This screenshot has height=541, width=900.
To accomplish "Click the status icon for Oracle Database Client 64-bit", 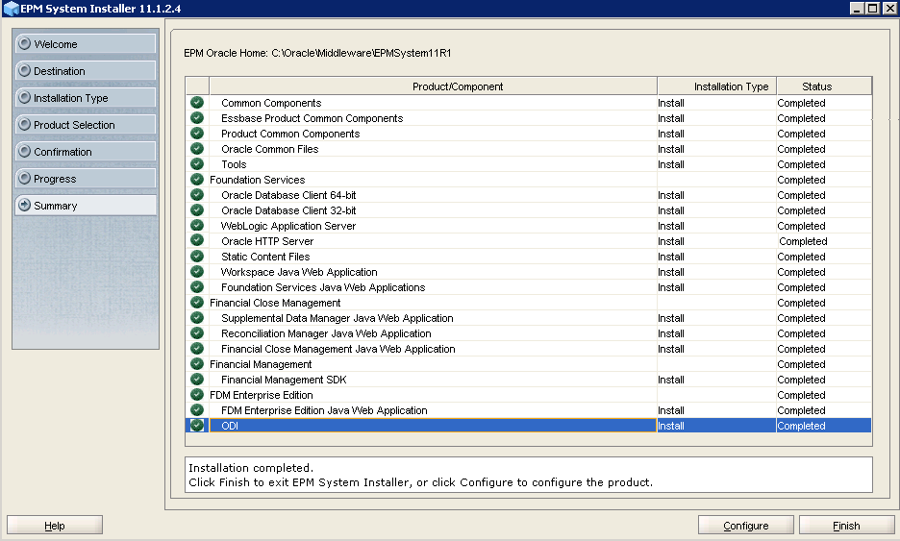I will click(197, 195).
